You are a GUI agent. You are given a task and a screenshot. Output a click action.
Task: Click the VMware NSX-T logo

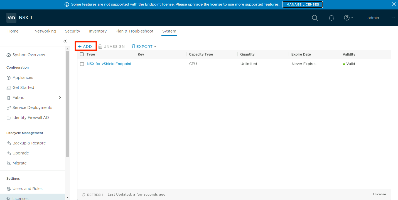pyautogui.click(x=11, y=18)
